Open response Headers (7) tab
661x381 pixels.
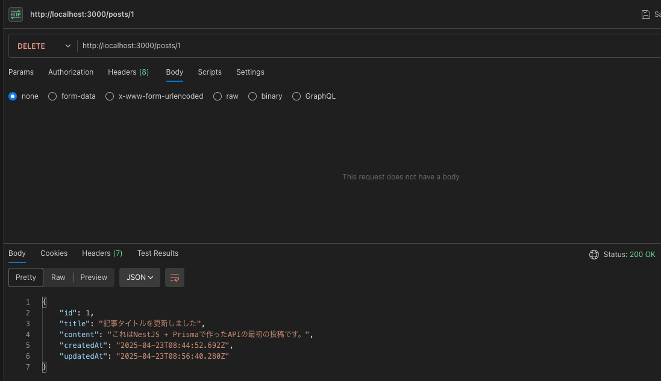pos(102,253)
